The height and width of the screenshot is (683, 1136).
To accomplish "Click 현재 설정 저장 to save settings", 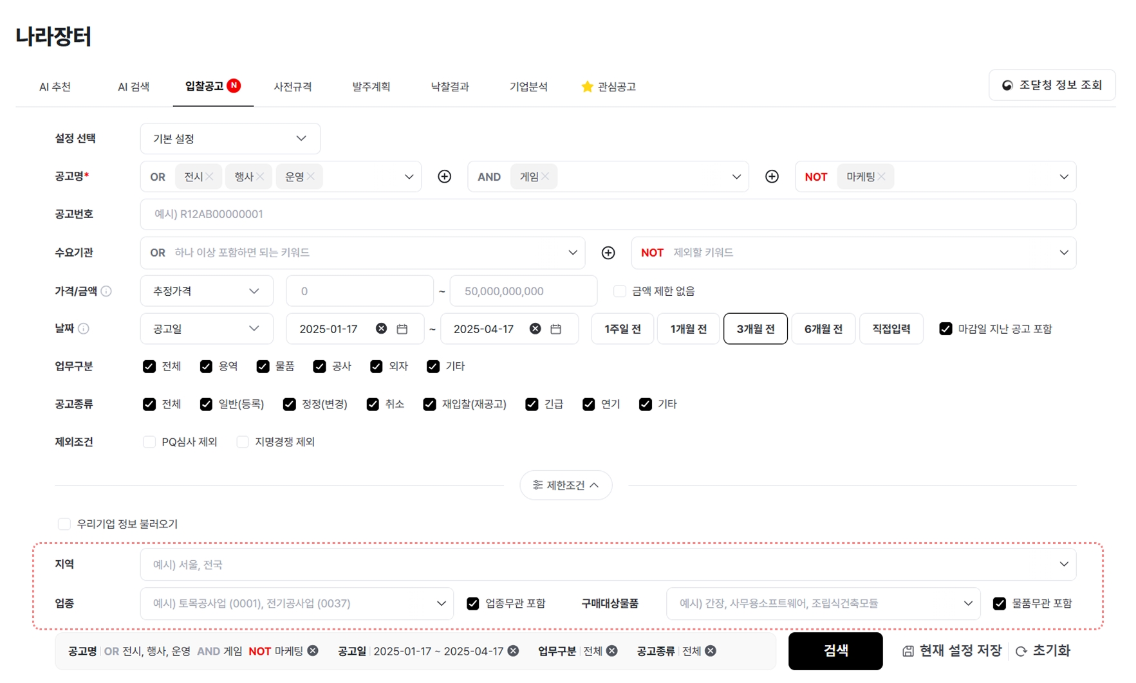I will click(952, 651).
